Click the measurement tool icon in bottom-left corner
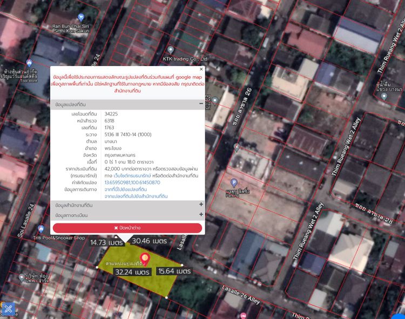The image size is (405, 319). point(8,309)
